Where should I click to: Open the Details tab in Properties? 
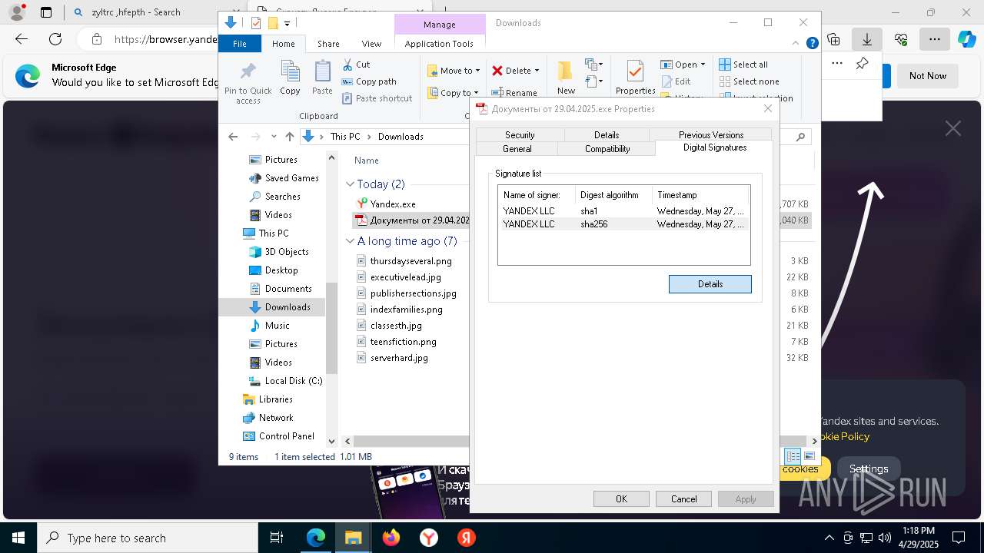[x=607, y=135]
